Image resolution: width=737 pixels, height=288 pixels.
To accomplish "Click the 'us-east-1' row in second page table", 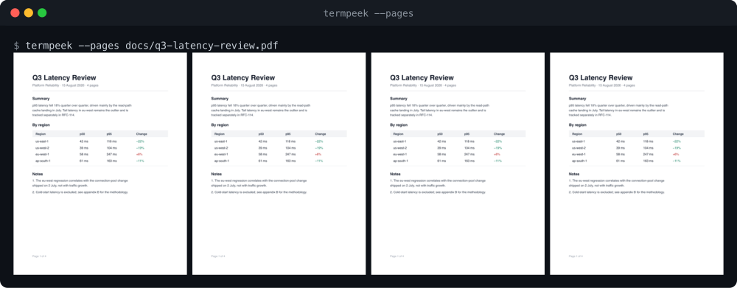I will (x=279, y=141).
